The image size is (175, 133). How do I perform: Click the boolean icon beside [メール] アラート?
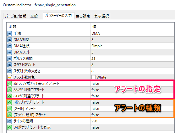(x=10, y=109)
